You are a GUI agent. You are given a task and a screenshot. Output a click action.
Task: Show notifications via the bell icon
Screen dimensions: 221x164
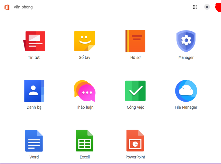coord(207,7)
